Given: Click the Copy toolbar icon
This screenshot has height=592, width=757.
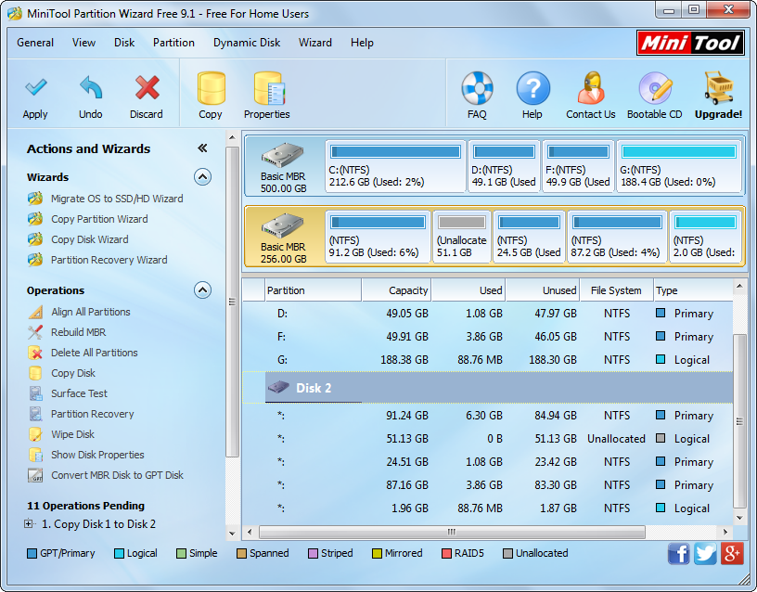Looking at the screenshot, I should [211, 88].
